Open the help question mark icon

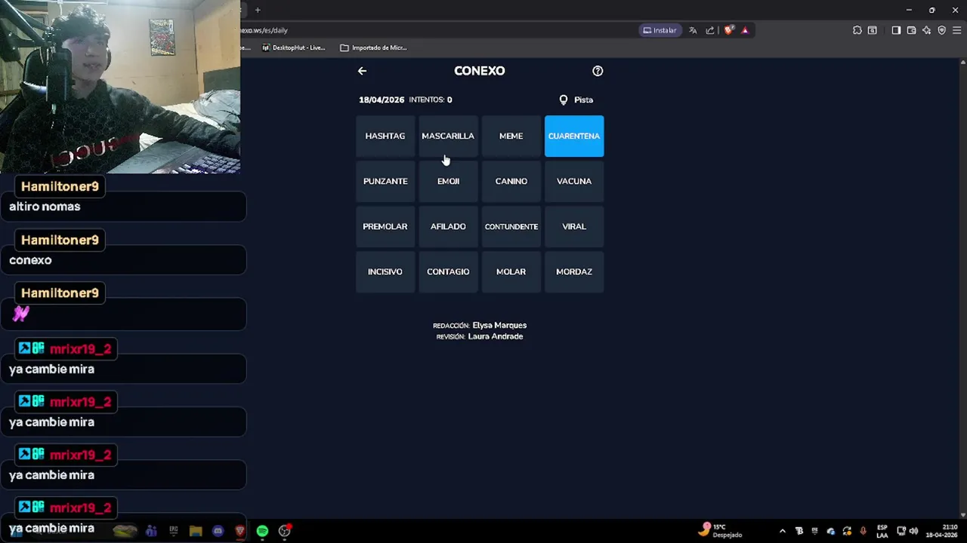click(598, 71)
